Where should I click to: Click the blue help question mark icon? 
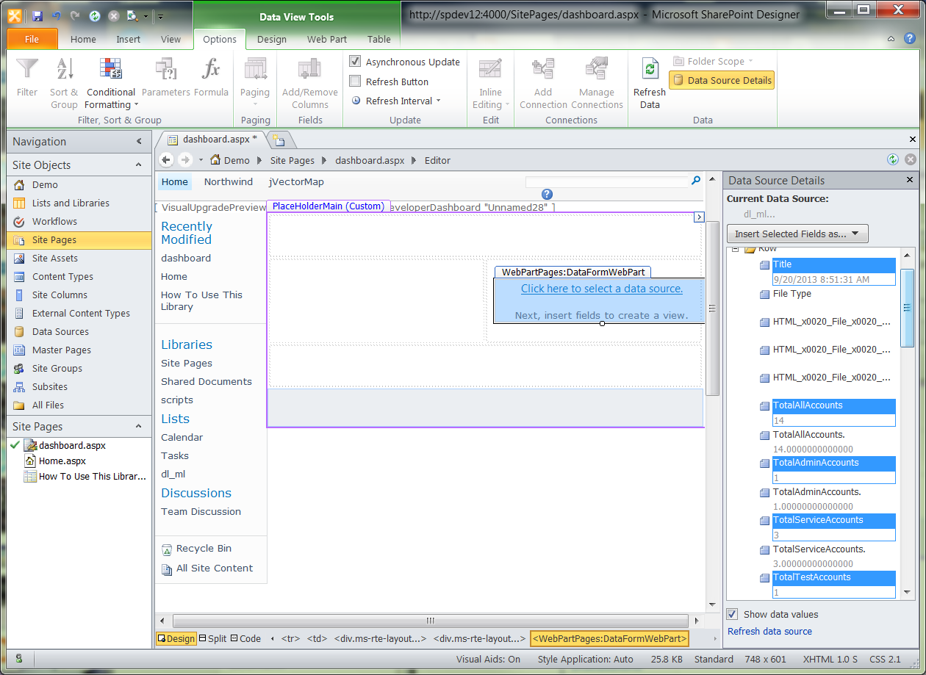click(x=547, y=194)
